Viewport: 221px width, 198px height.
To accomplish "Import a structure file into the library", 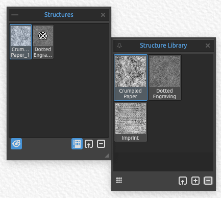I will tap(183, 181).
